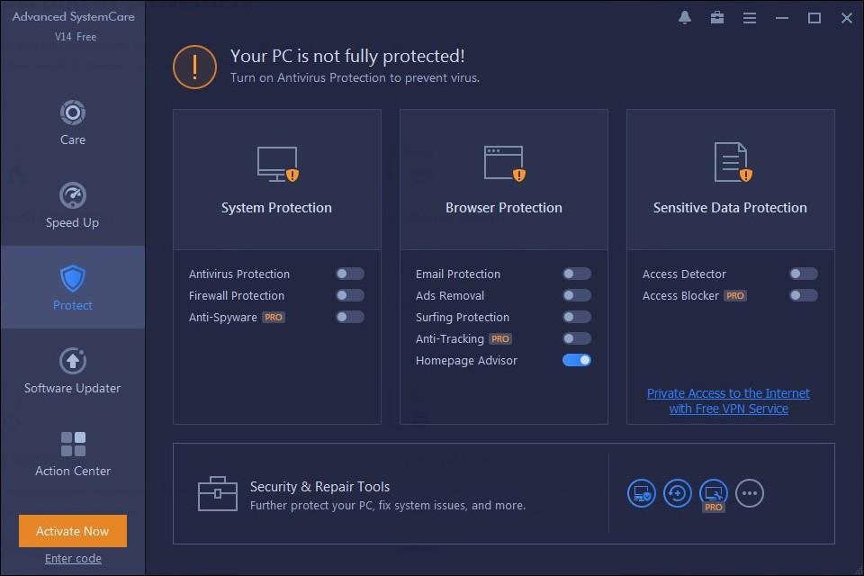Click 'Your PC is not fully protected!' message

click(x=347, y=56)
